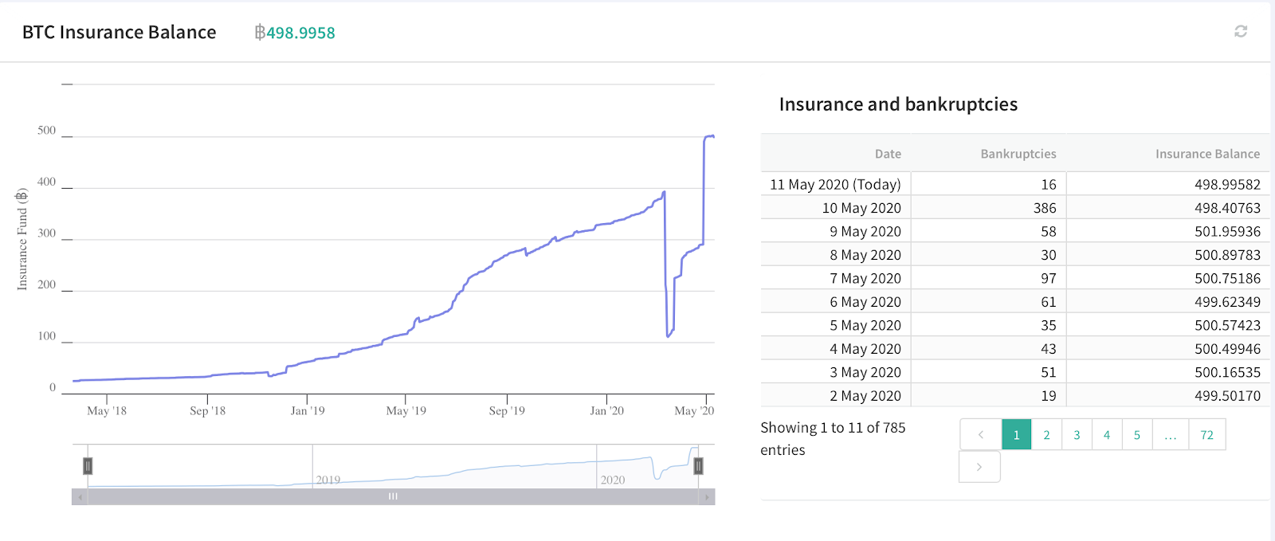Click the Jan '20 x-axis label
Viewport: 1275px width, 541px height.
click(606, 411)
